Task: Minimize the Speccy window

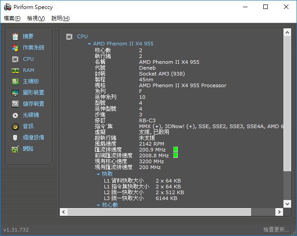Action: click(245, 7)
